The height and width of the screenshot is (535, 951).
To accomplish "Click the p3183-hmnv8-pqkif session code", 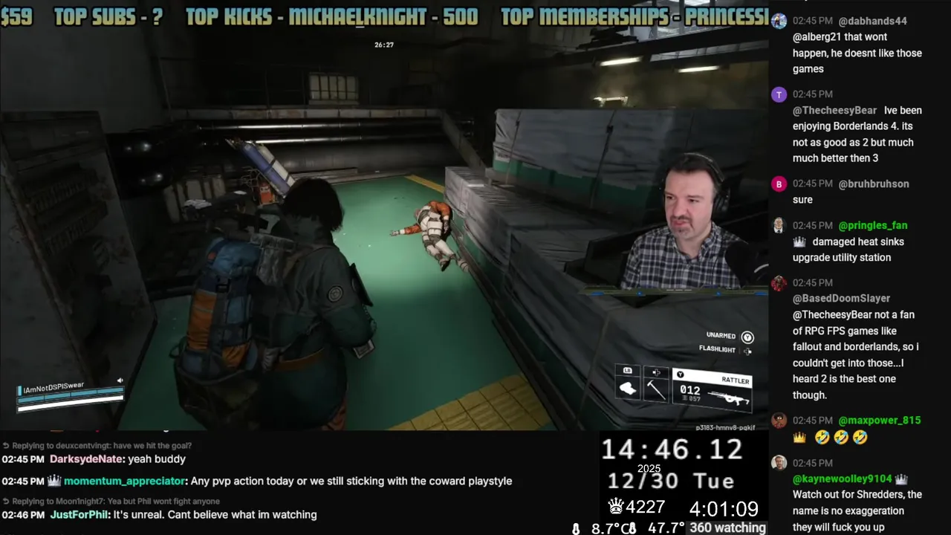I will click(x=725, y=427).
